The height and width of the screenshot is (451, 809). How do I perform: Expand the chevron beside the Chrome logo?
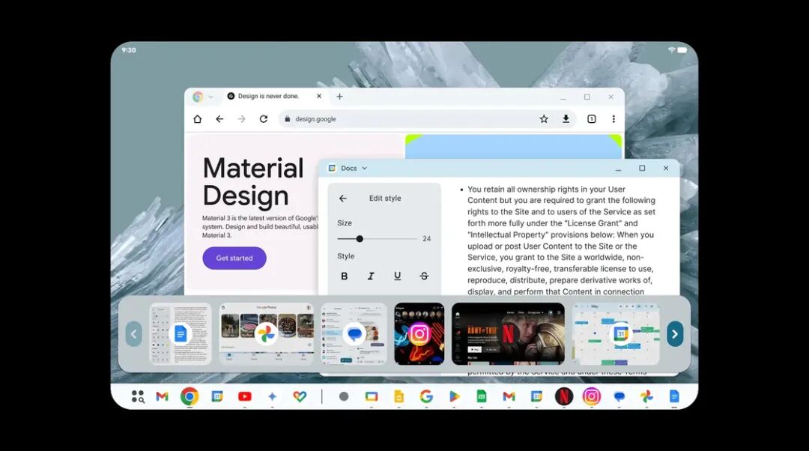(210, 97)
